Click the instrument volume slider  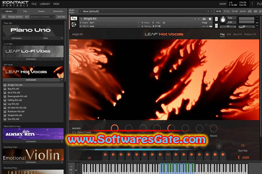(x=246, y=26)
